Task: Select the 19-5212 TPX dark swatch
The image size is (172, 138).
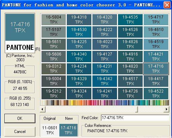Action: point(54,94)
